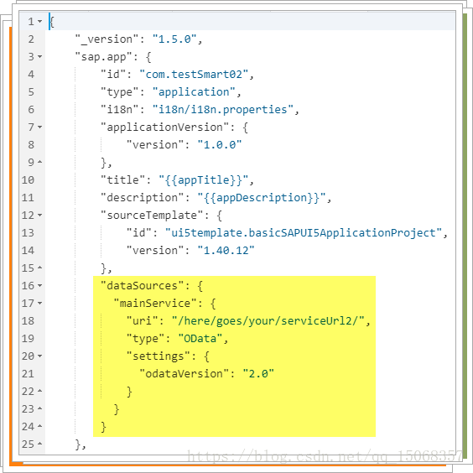Viewport: 473px width, 473px height.
Task: Place cursor at opening brace on line 1
Action: (52, 22)
